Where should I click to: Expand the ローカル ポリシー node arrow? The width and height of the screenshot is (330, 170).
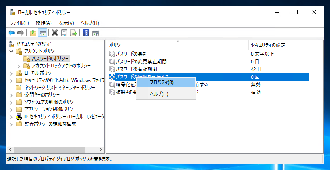pyautogui.click(x=11, y=73)
